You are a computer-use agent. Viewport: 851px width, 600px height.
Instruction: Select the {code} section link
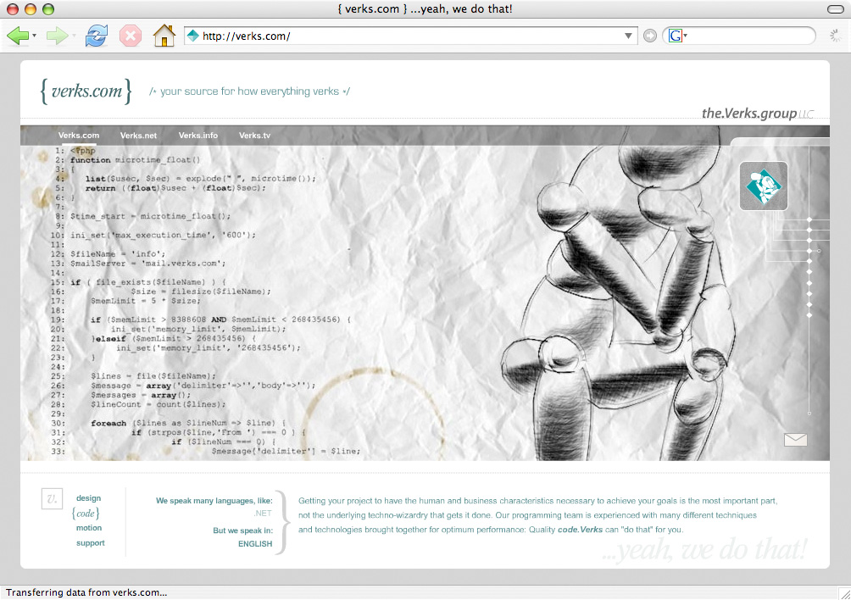coord(86,514)
